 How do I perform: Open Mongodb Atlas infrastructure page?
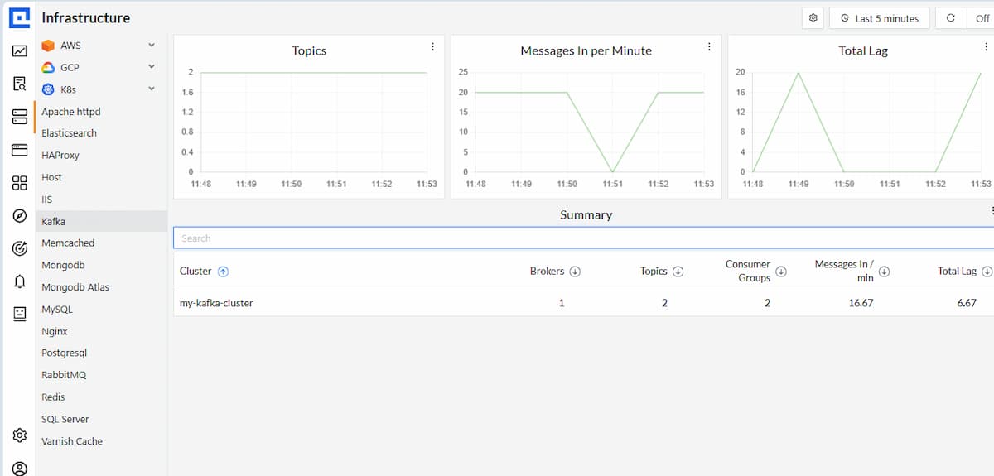[x=75, y=287]
